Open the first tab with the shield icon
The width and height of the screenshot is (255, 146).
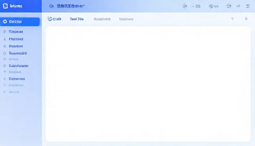click(55, 19)
